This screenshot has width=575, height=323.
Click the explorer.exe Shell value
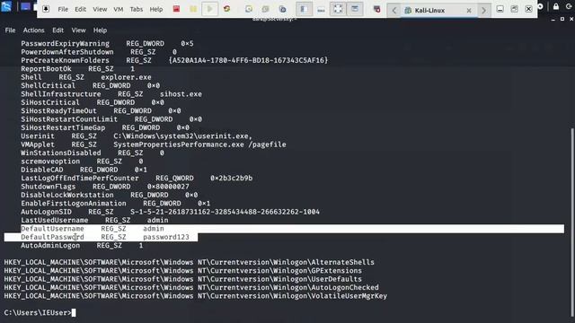pyautogui.click(x=126, y=77)
